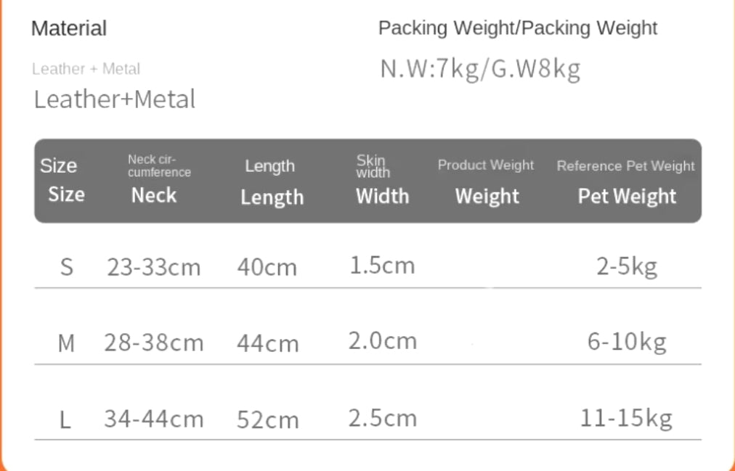Click the Packing Weight heading
The width and height of the screenshot is (735, 471).
(518, 28)
